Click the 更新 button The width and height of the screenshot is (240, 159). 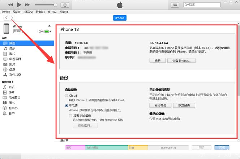point(158,60)
